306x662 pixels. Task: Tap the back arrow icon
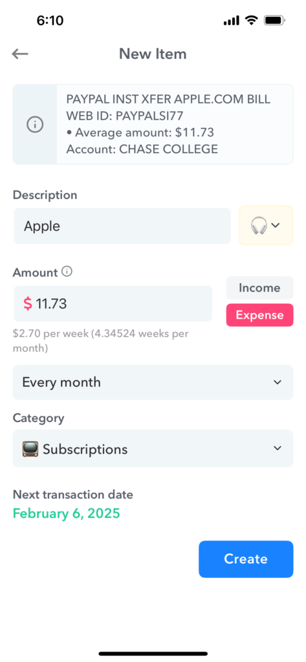20,54
